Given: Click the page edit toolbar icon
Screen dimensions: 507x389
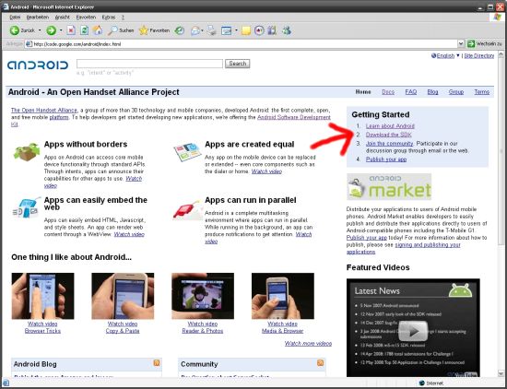Looking at the screenshot, I should [227, 30].
